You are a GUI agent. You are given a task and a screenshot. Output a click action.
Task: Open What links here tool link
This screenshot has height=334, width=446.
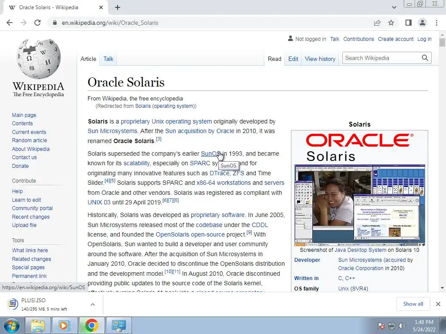(30, 250)
